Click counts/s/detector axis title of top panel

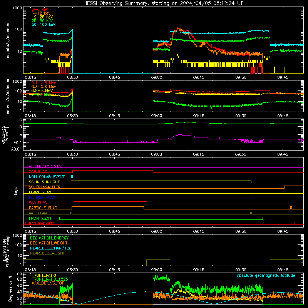8,40
